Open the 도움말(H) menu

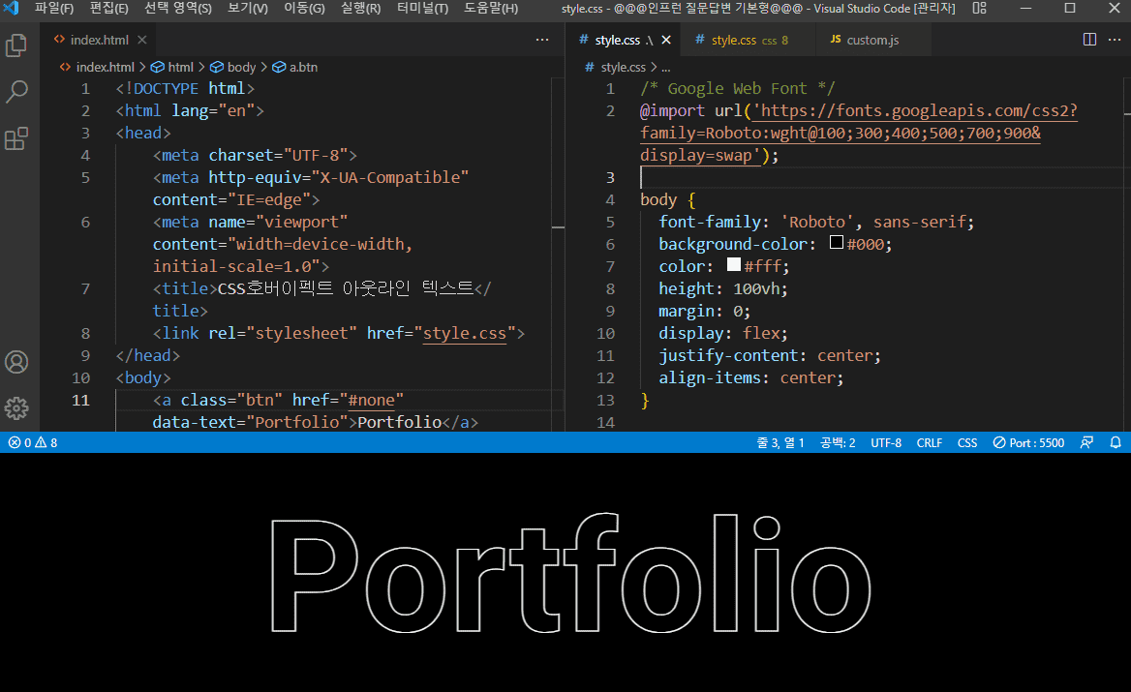pyautogui.click(x=491, y=8)
